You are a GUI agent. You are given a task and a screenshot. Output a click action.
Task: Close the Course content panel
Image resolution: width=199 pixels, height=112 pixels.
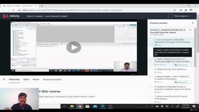tap(193, 23)
